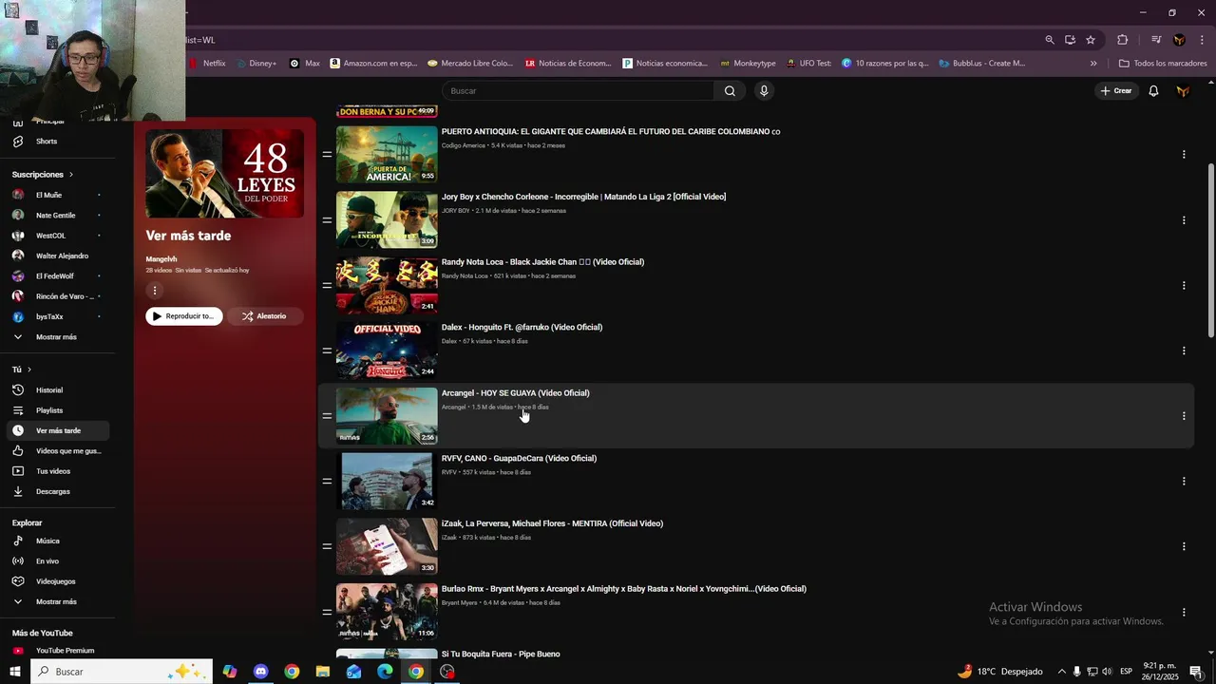
Task: Click Aleatorio shuffle button
Action: 264,316
